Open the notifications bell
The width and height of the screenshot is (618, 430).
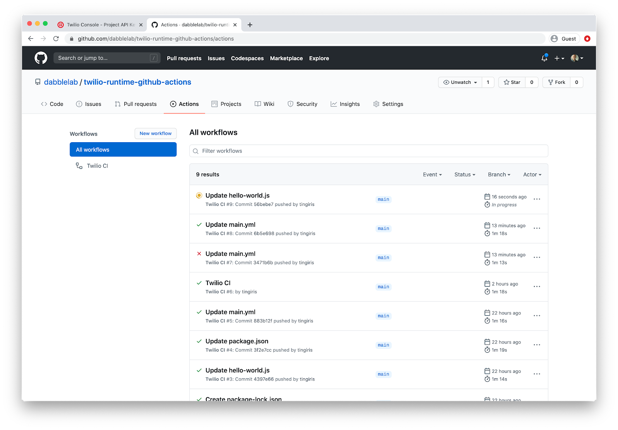pos(544,58)
